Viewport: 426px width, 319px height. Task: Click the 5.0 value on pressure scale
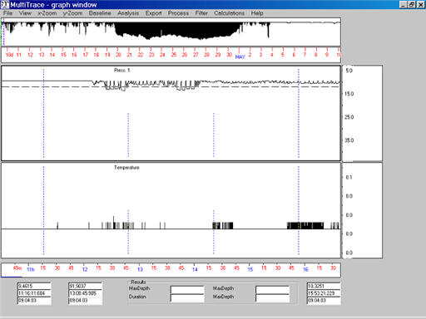pos(349,71)
